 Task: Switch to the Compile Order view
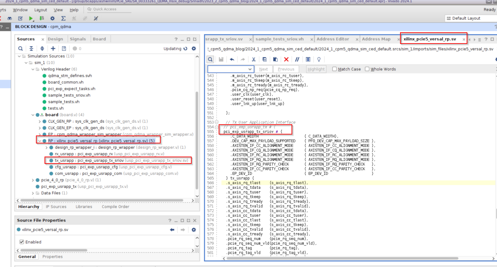(x=115, y=207)
